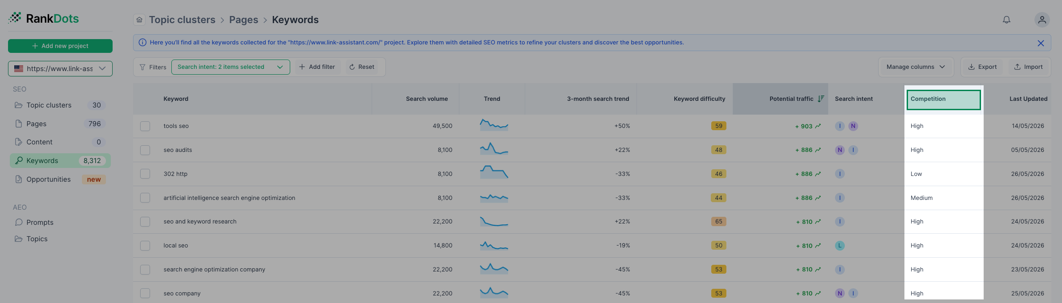1062x303 pixels.
Task: Expand the Search intent filter dropdown
Action: (x=231, y=67)
